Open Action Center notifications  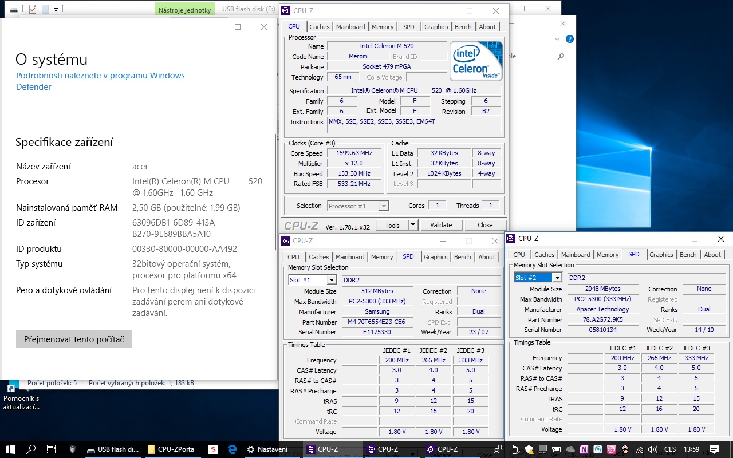pyautogui.click(x=714, y=449)
